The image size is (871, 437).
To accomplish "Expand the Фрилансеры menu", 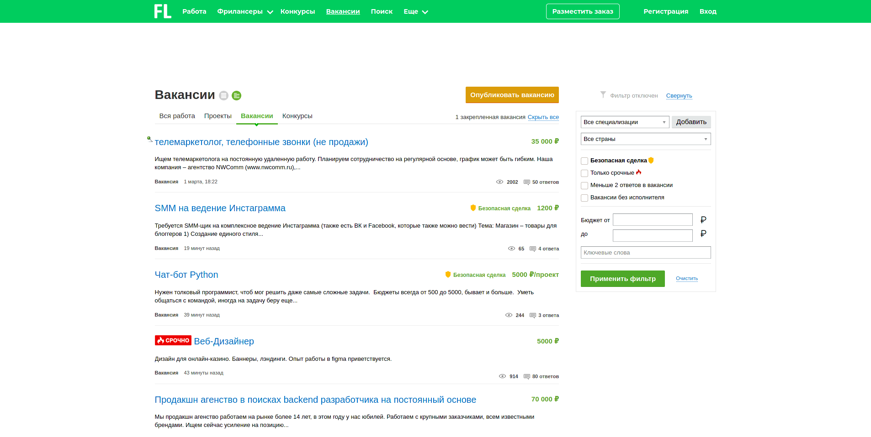I will click(244, 11).
